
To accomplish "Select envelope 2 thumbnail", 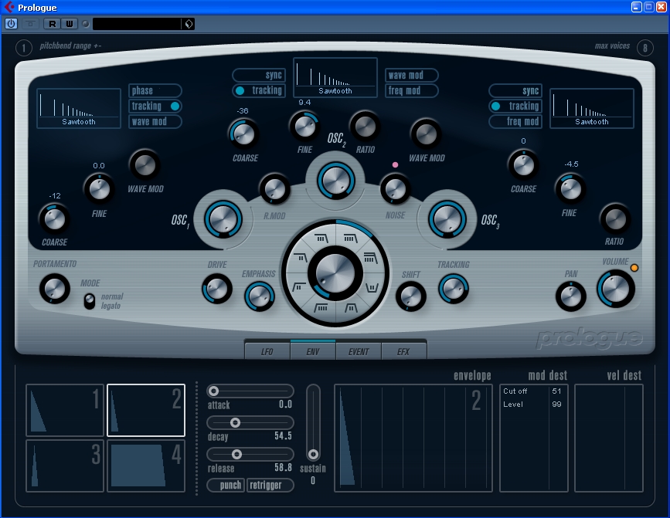I will tap(146, 410).
